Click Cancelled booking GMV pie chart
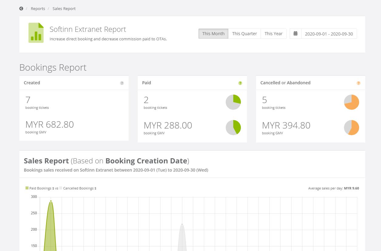Image resolution: width=381 pixels, height=251 pixels. (352, 128)
